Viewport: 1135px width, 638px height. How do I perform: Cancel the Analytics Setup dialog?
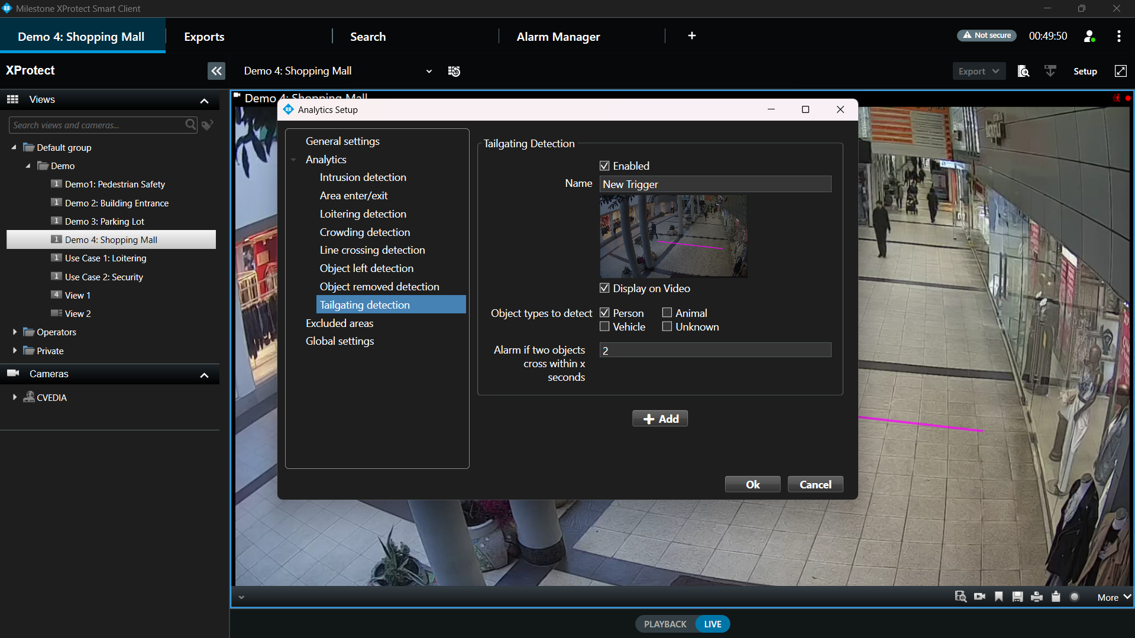tap(815, 484)
